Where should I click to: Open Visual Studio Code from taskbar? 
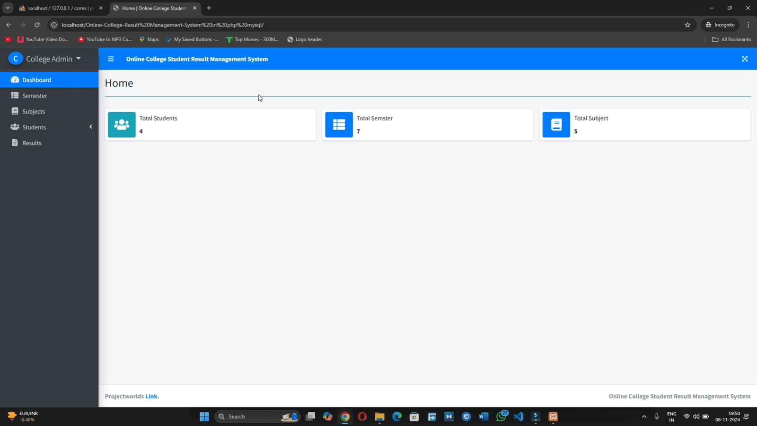(518, 417)
